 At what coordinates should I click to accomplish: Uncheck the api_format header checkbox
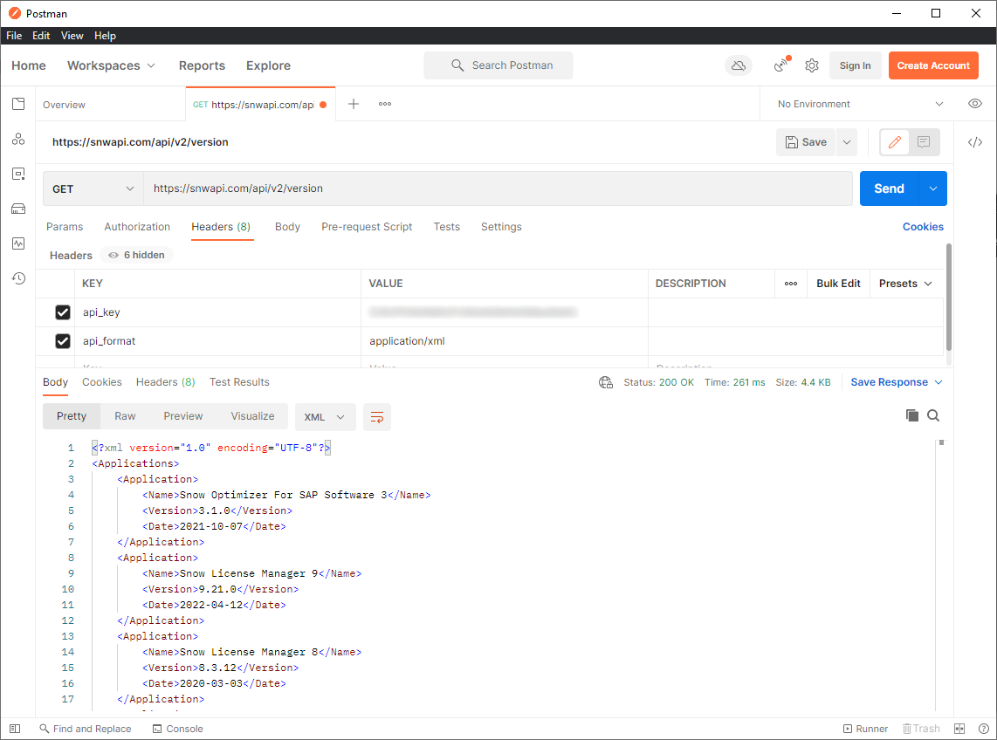tap(63, 341)
